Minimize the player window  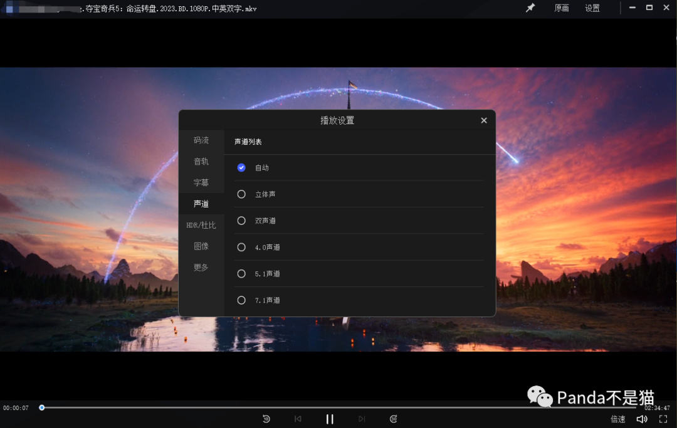(632, 8)
